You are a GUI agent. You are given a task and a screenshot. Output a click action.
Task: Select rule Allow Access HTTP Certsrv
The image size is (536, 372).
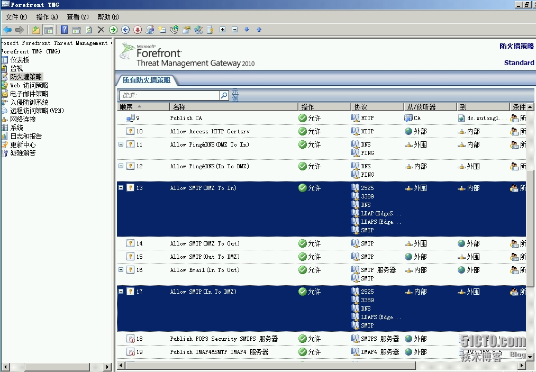[x=210, y=131]
